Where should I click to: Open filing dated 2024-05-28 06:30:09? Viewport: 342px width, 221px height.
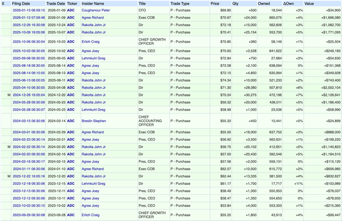[29, 102]
